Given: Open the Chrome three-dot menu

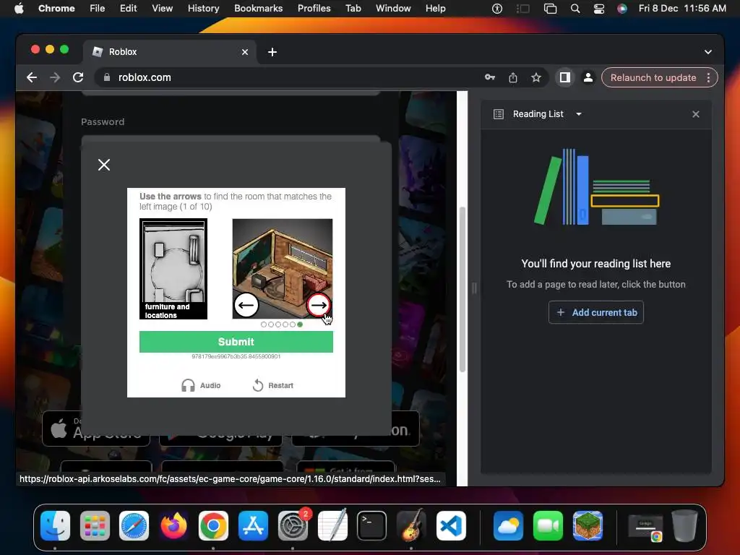Looking at the screenshot, I should pyautogui.click(x=708, y=77).
